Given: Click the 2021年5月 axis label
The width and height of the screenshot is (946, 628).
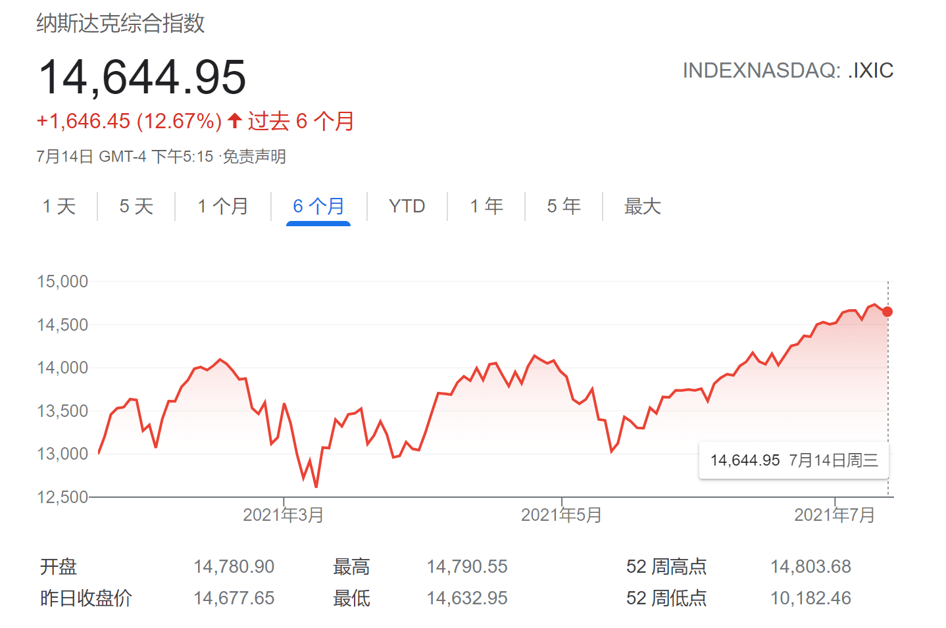Looking at the screenshot, I should (561, 515).
